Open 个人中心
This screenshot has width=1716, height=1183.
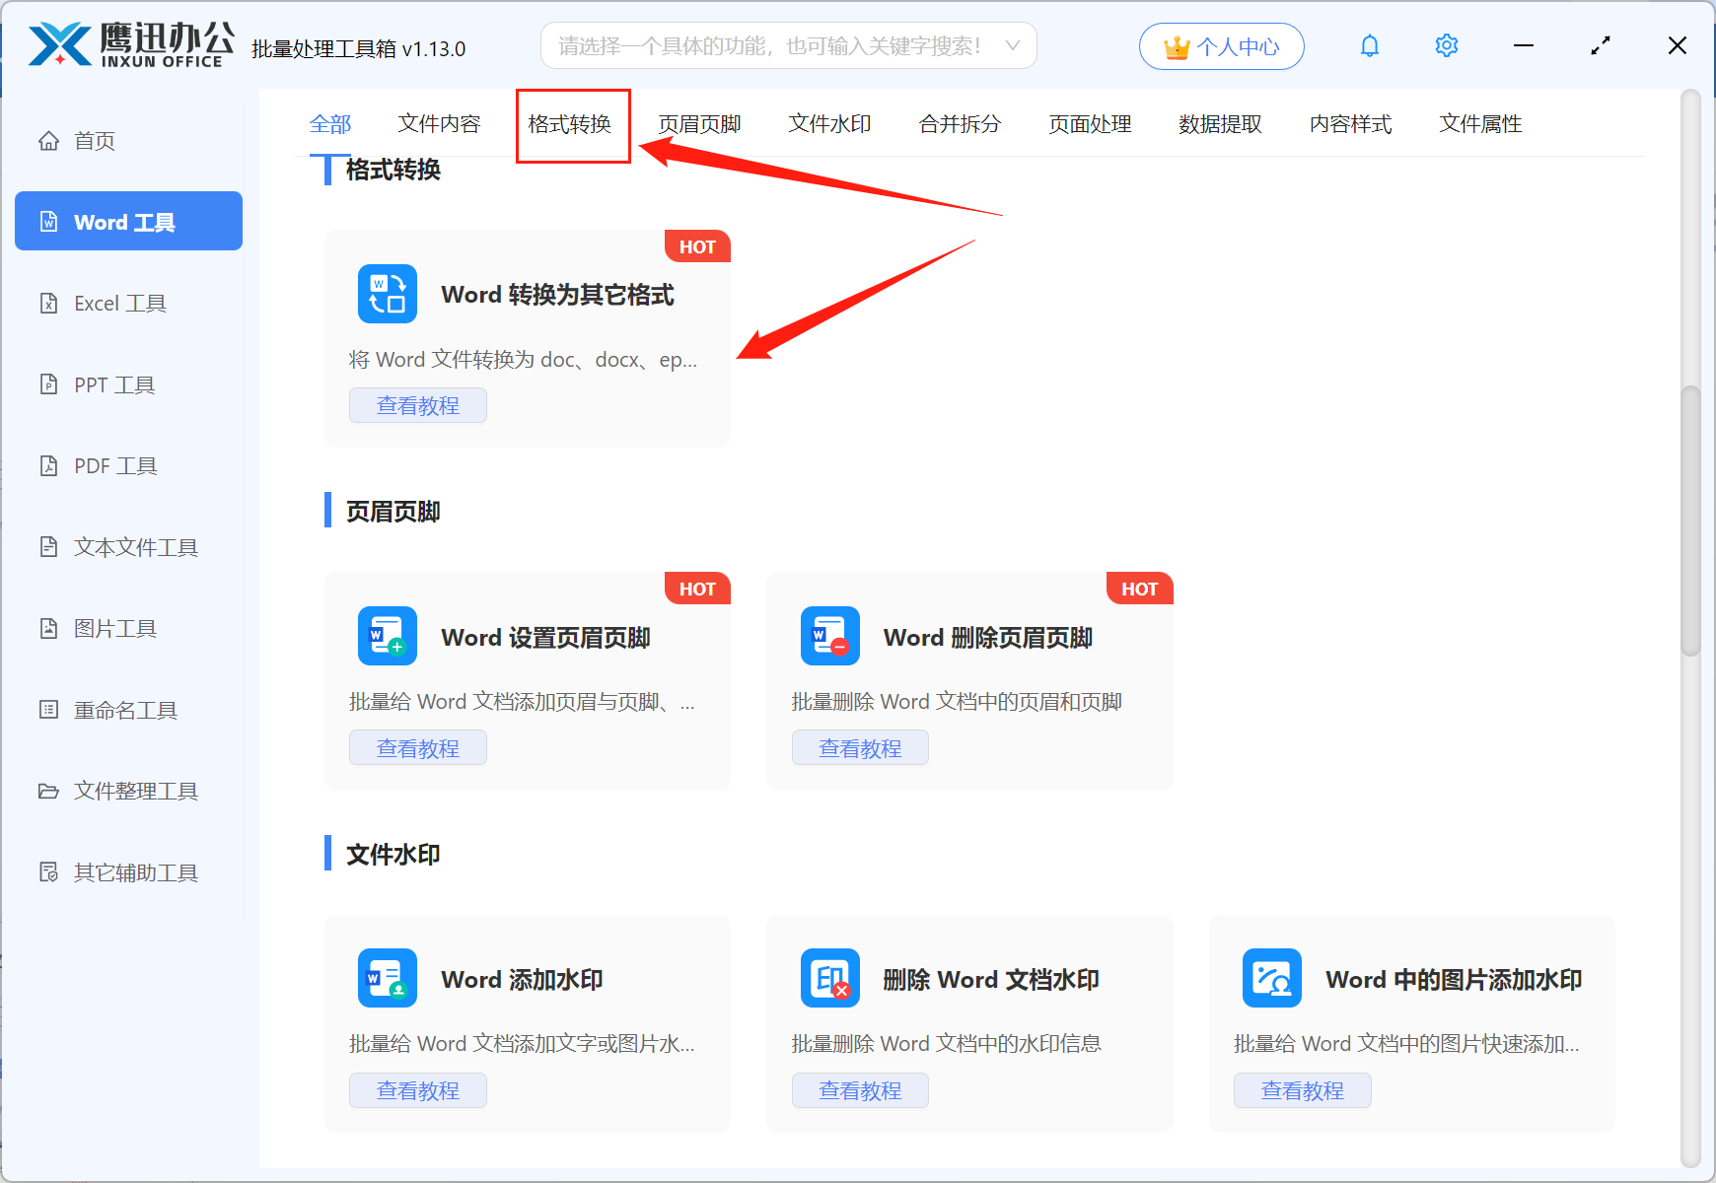point(1221,45)
